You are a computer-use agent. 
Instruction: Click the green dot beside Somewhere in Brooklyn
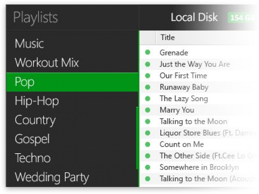click(x=148, y=167)
